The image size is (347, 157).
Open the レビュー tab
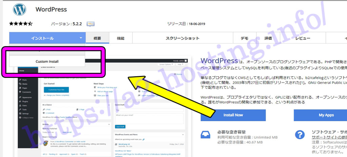303,38
